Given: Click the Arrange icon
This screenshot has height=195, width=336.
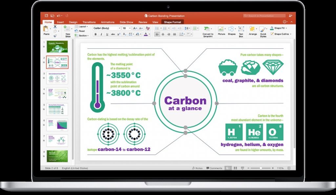Looking at the screenshot, I should coord(252,29).
